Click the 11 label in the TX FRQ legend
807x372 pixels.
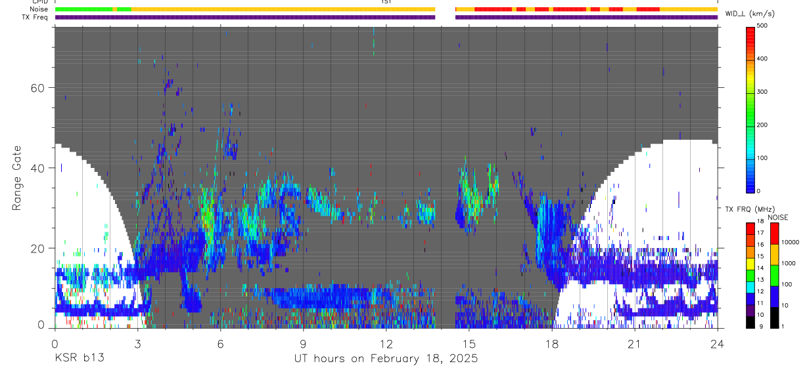(760, 303)
